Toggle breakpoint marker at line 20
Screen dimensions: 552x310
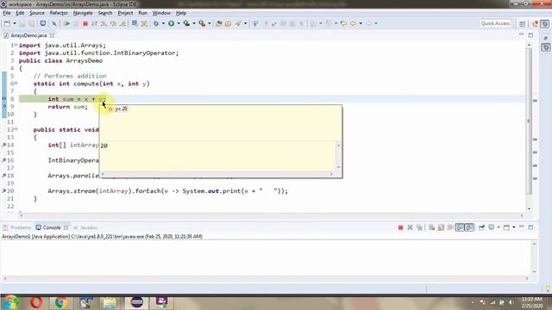[x=3, y=191]
